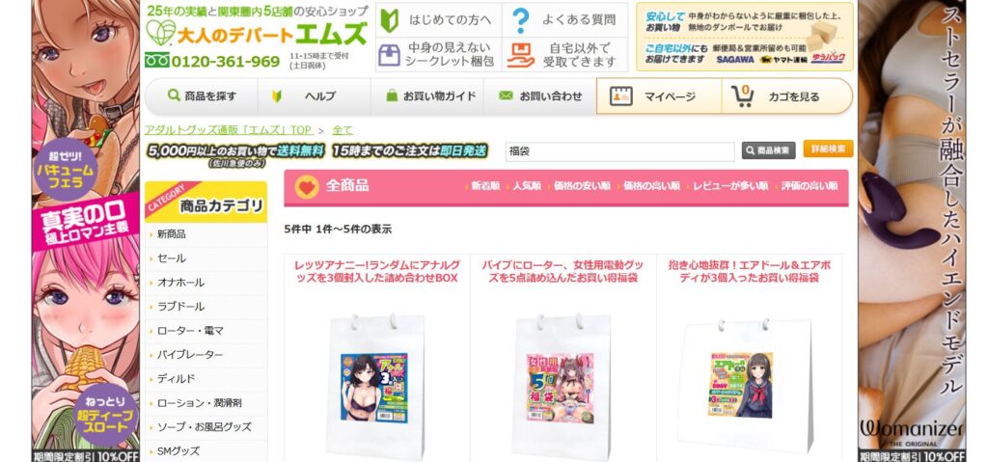This screenshot has width=988, height=462.
Task: Click the shopping cart icon for カゴを見る
Action: [x=743, y=95]
